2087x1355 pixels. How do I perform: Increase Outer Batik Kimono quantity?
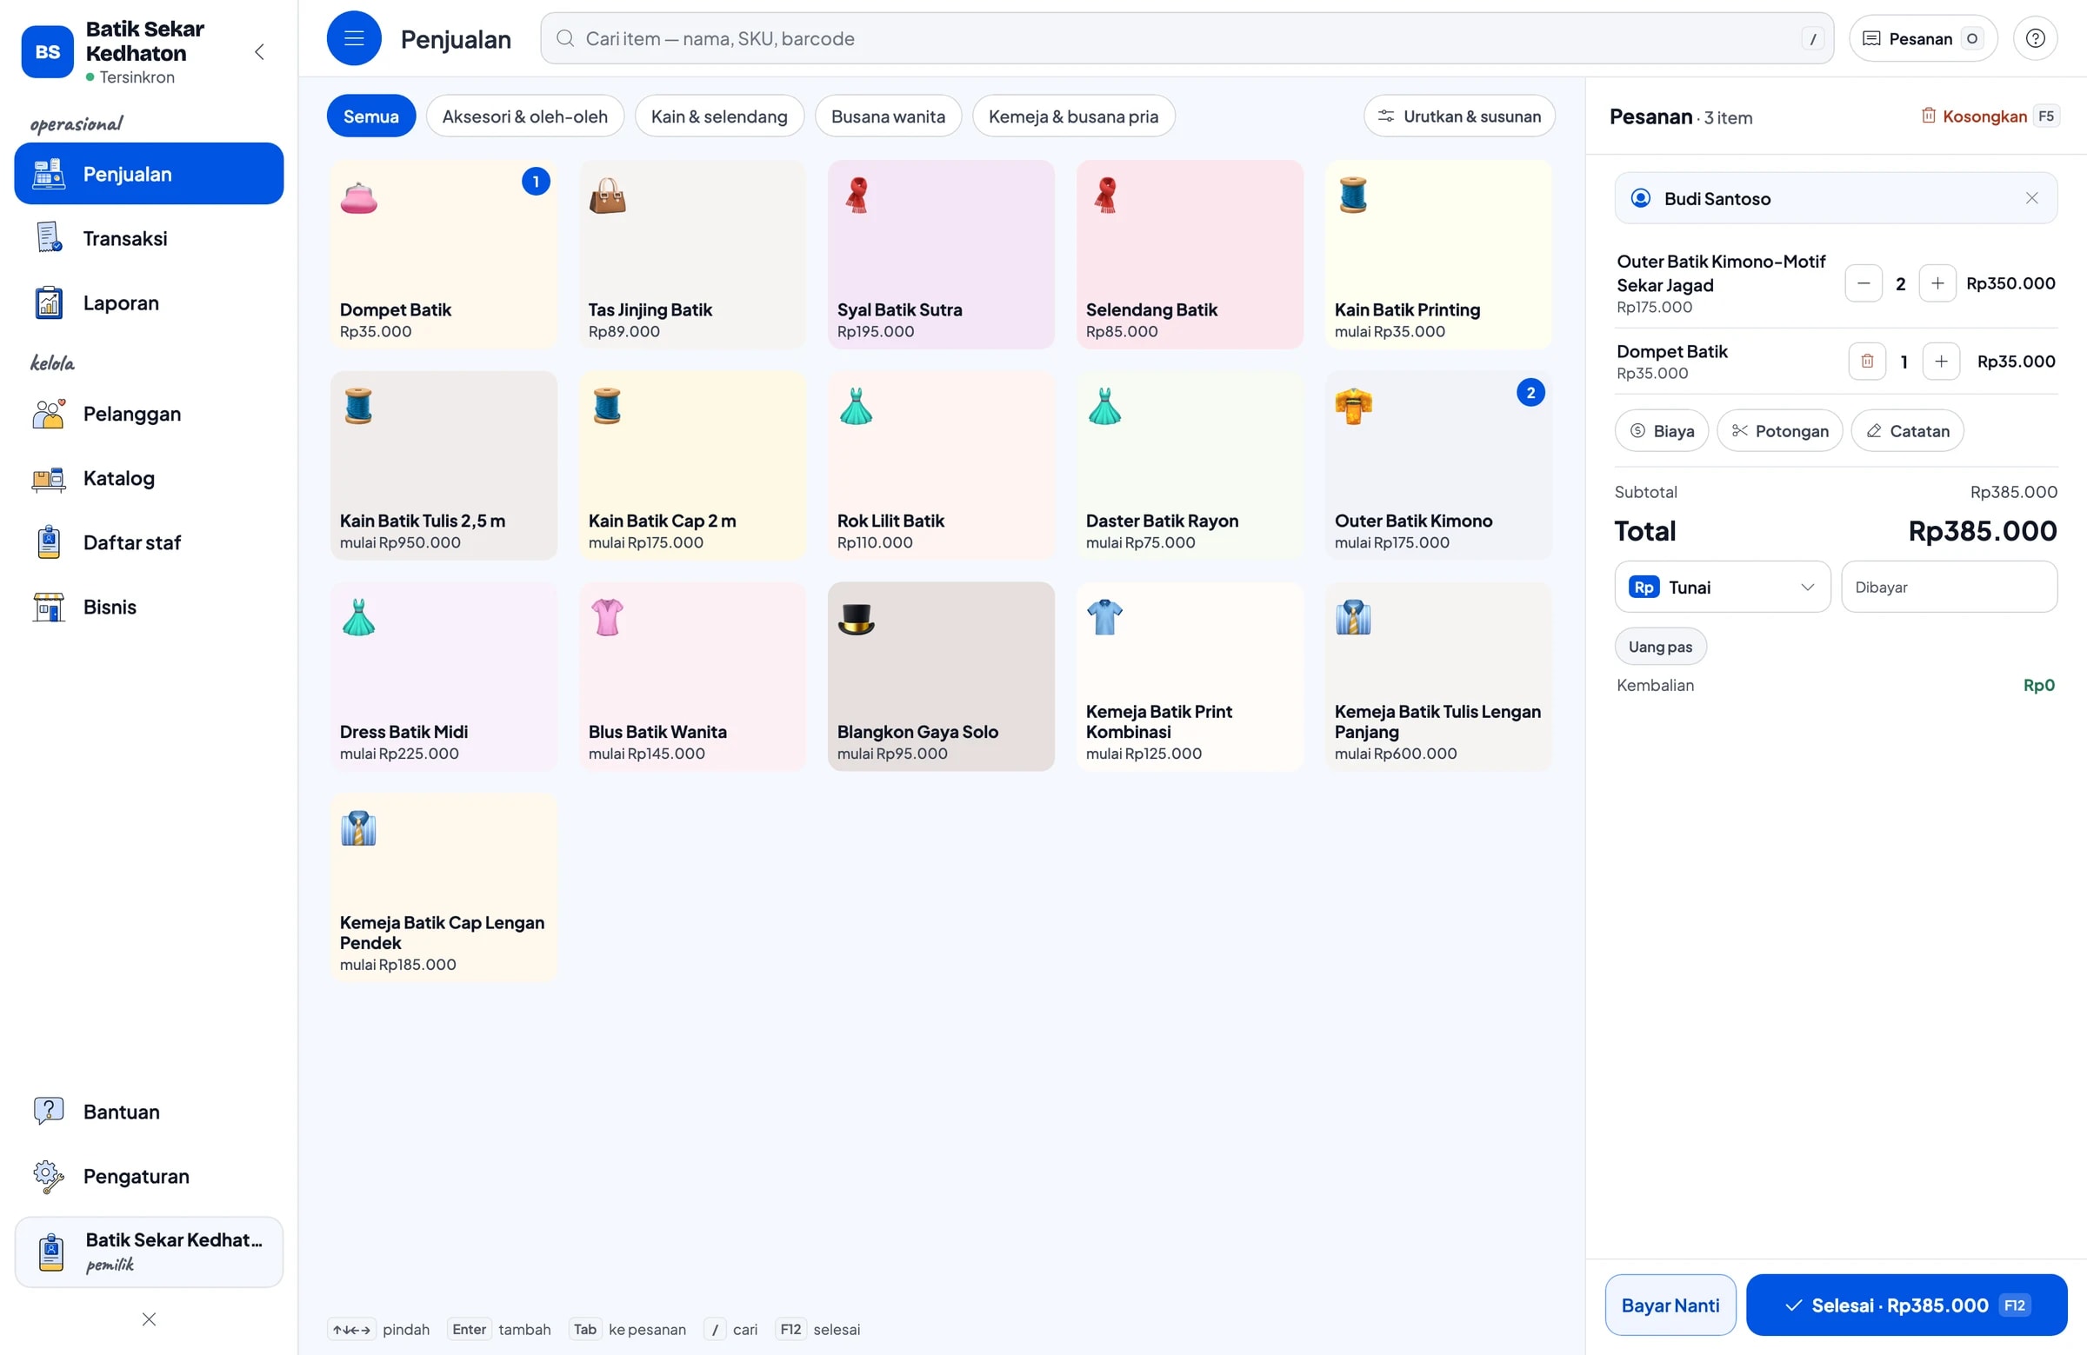(1937, 283)
